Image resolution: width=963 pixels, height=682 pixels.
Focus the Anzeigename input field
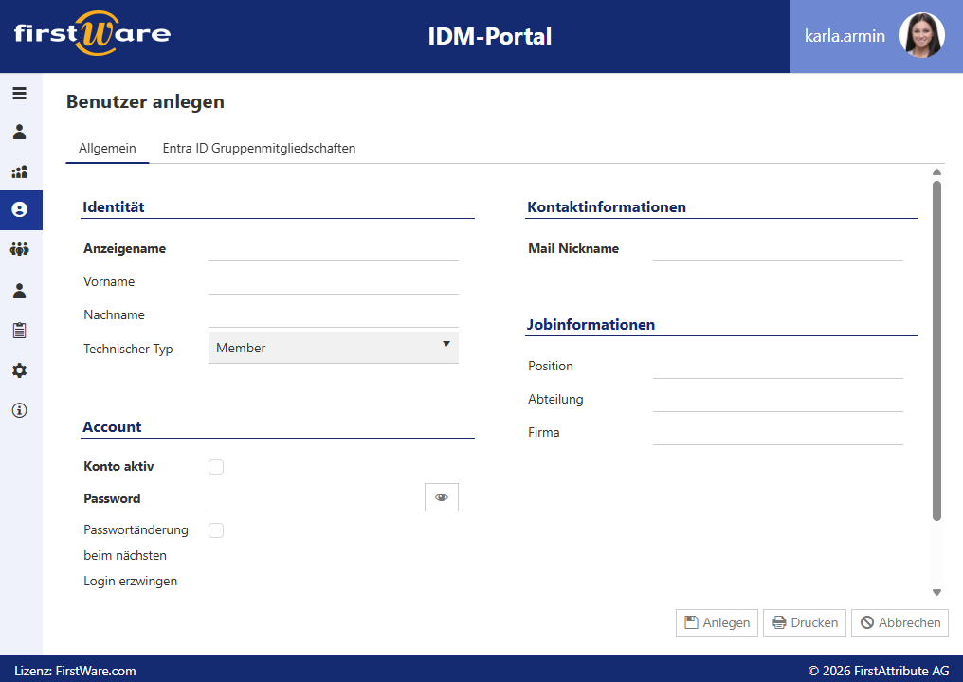pyautogui.click(x=334, y=249)
